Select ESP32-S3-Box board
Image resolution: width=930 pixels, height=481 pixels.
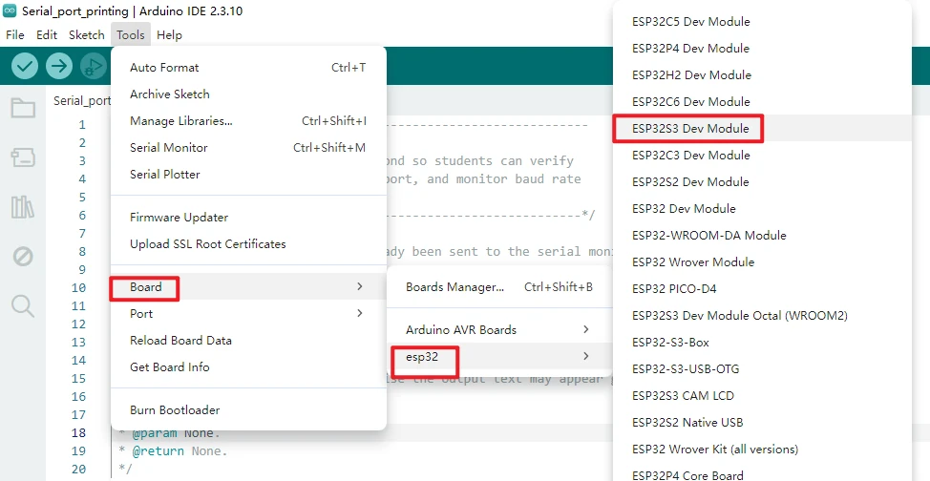pos(762,343)
